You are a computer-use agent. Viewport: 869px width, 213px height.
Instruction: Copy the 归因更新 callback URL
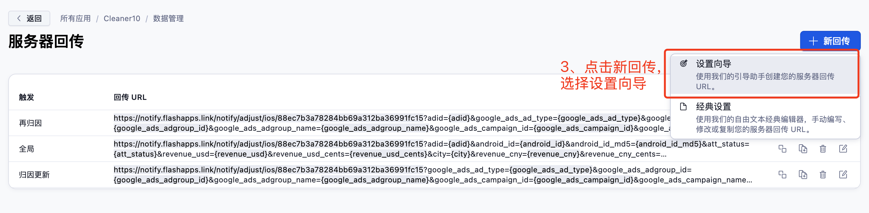pos(782,175)
